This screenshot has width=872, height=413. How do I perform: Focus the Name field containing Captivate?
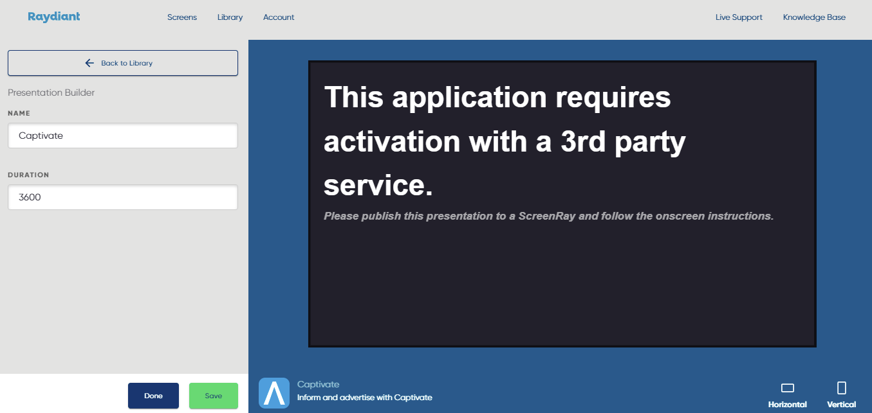123,136
